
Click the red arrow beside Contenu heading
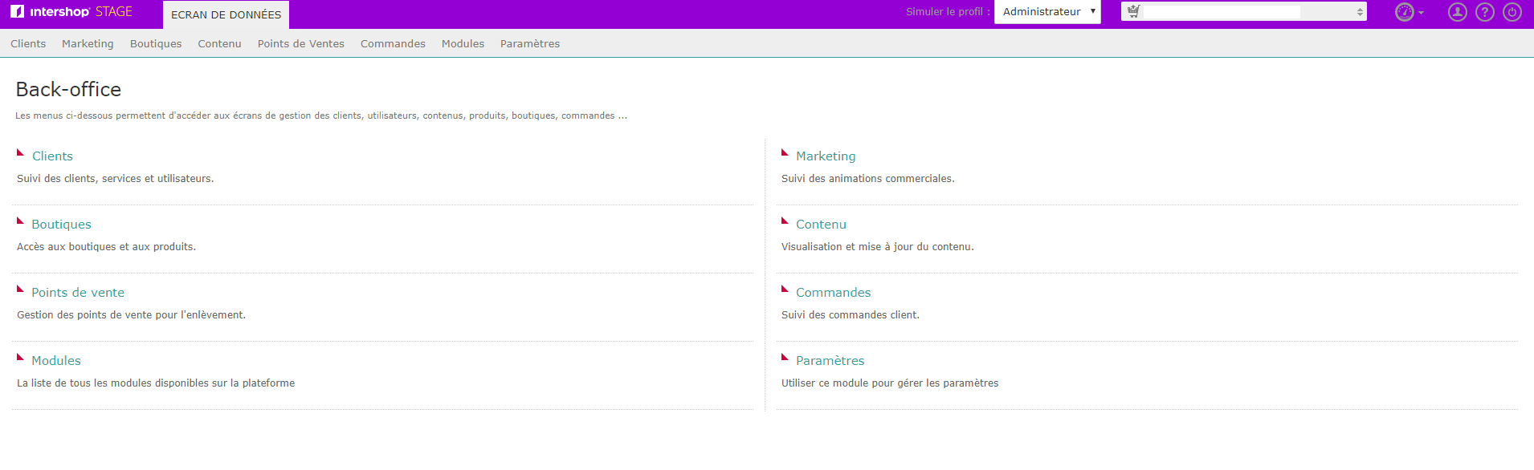[785, 221]
